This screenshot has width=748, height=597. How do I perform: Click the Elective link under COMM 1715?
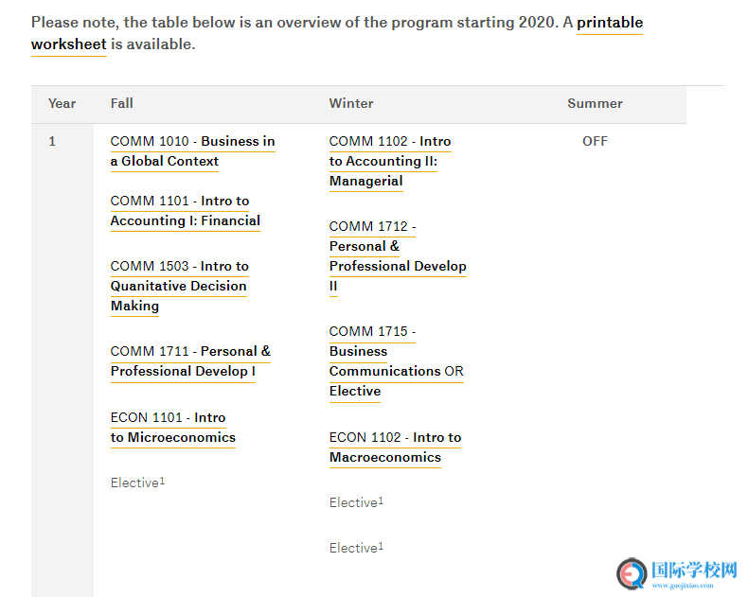(355, 392)
